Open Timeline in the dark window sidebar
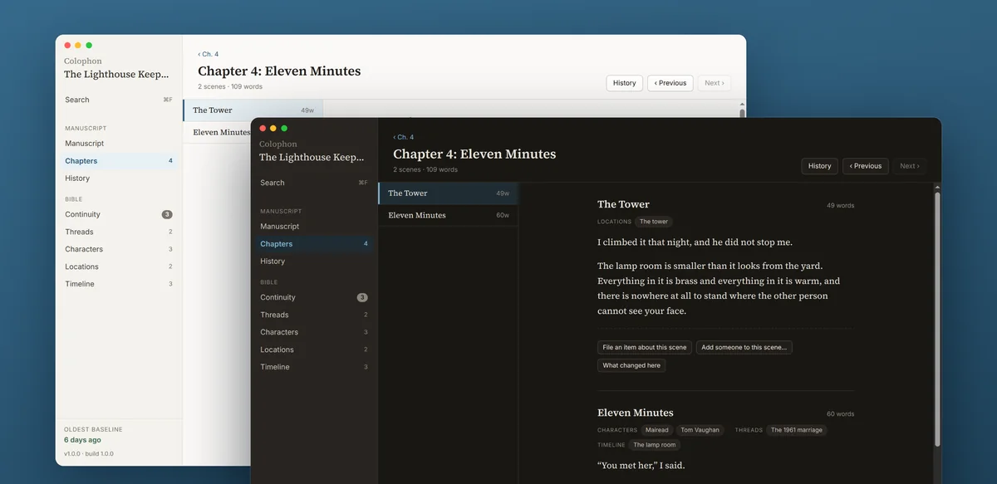This screenshot has height=484, width=997. coord(314,367)
